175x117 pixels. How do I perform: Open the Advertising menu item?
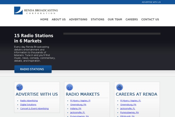[78, 19]
